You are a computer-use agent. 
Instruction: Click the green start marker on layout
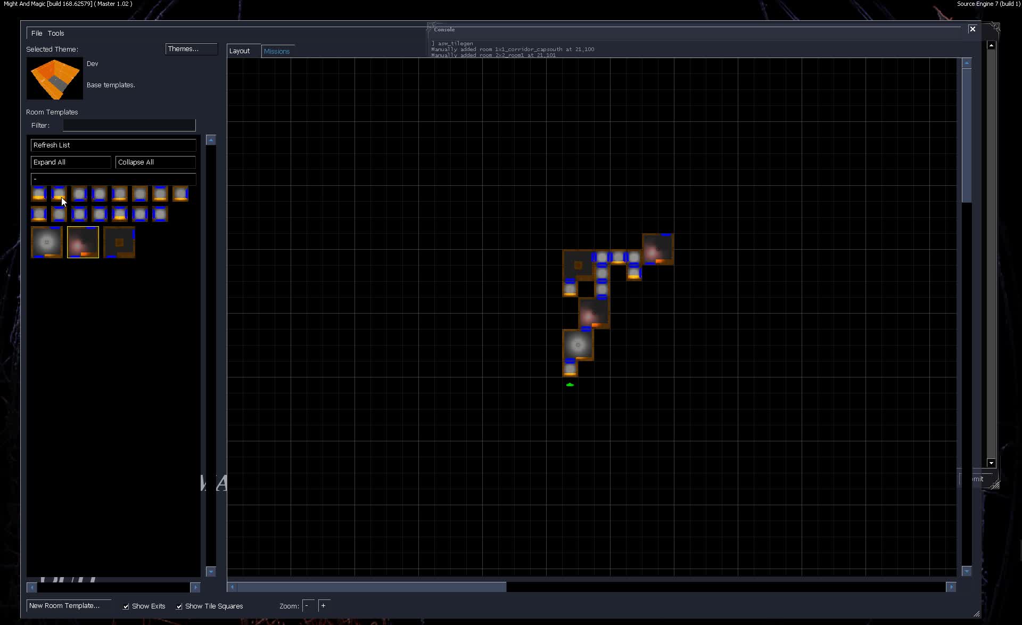(x=570, y=384)
